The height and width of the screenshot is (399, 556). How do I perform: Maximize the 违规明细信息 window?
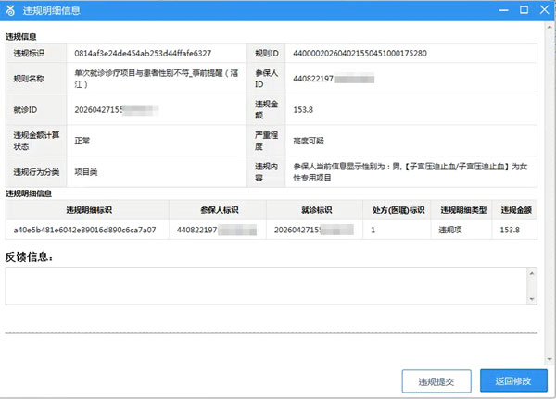[524, 10]
